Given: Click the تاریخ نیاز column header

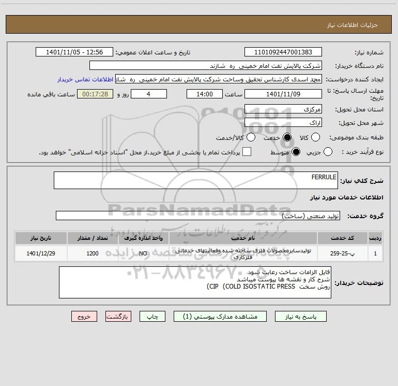Looking at the screenshot, I should (x=41, y=238).
